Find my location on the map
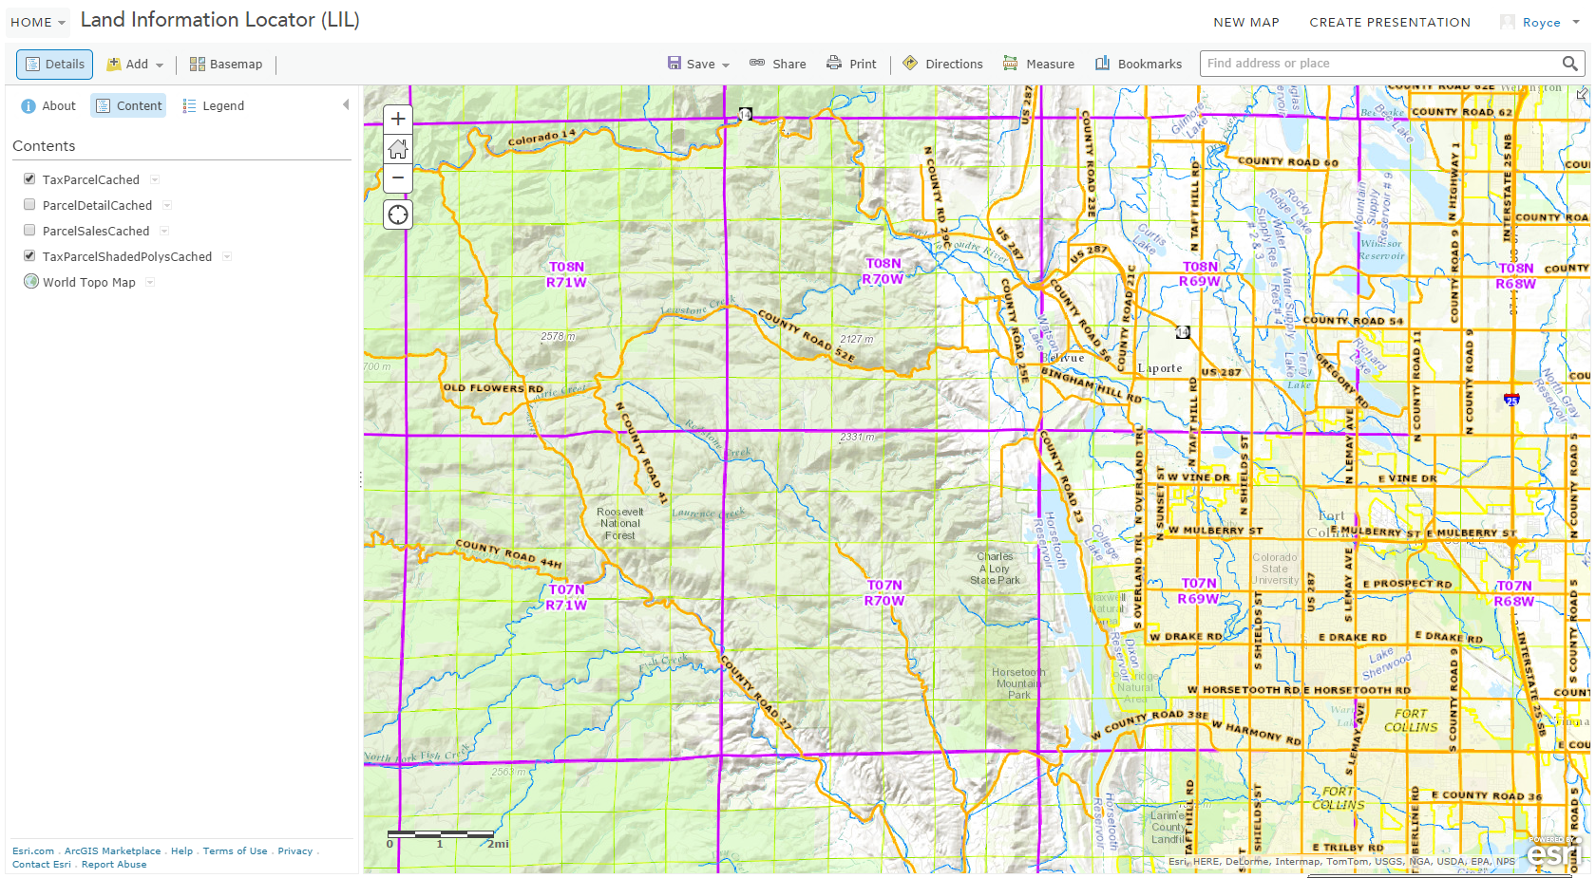Screen dimensions: 1596x878 click(398, 215)
